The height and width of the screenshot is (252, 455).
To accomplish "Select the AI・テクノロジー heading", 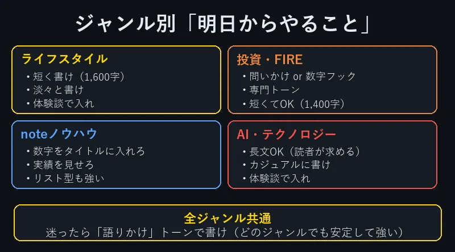I will point(286,135).
